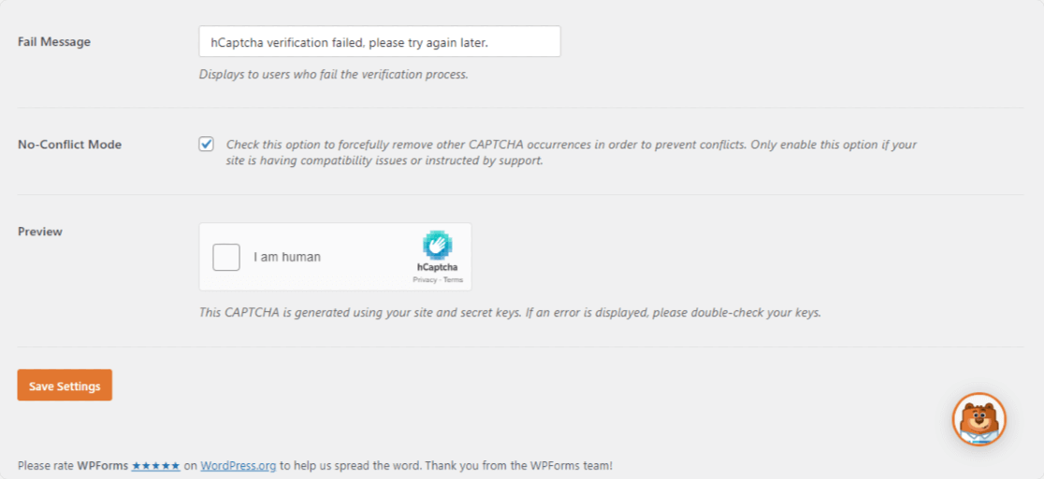Image resolution: width=1044 pixels, height=479 pixels.
Task: Click the hCaptcha hand logo
Action: [x=438, y=246]
